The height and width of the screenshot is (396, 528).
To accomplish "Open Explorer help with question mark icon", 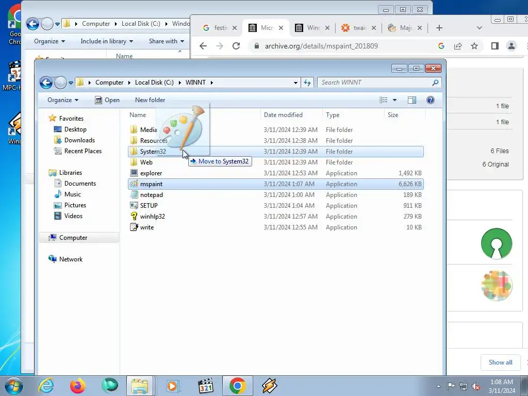I will click(x=431, y=100).
